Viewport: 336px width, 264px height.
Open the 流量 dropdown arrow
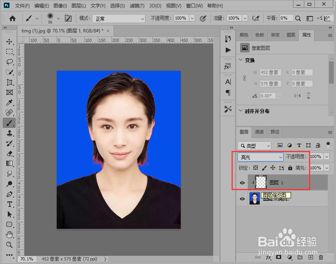pos(245,18)
